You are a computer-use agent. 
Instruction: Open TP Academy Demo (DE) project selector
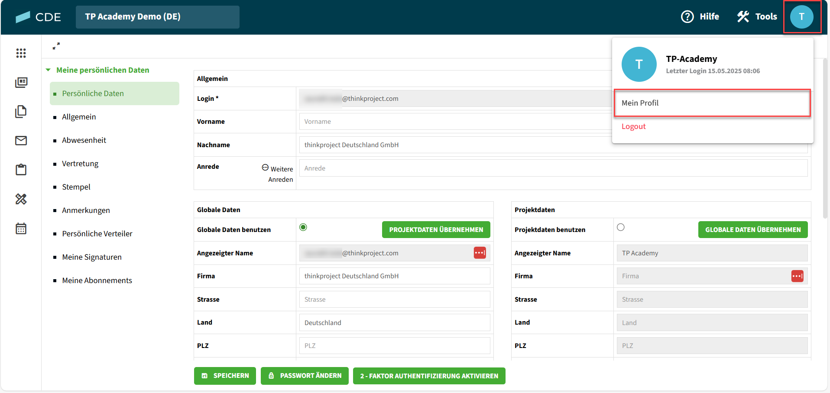click(158, 17)
